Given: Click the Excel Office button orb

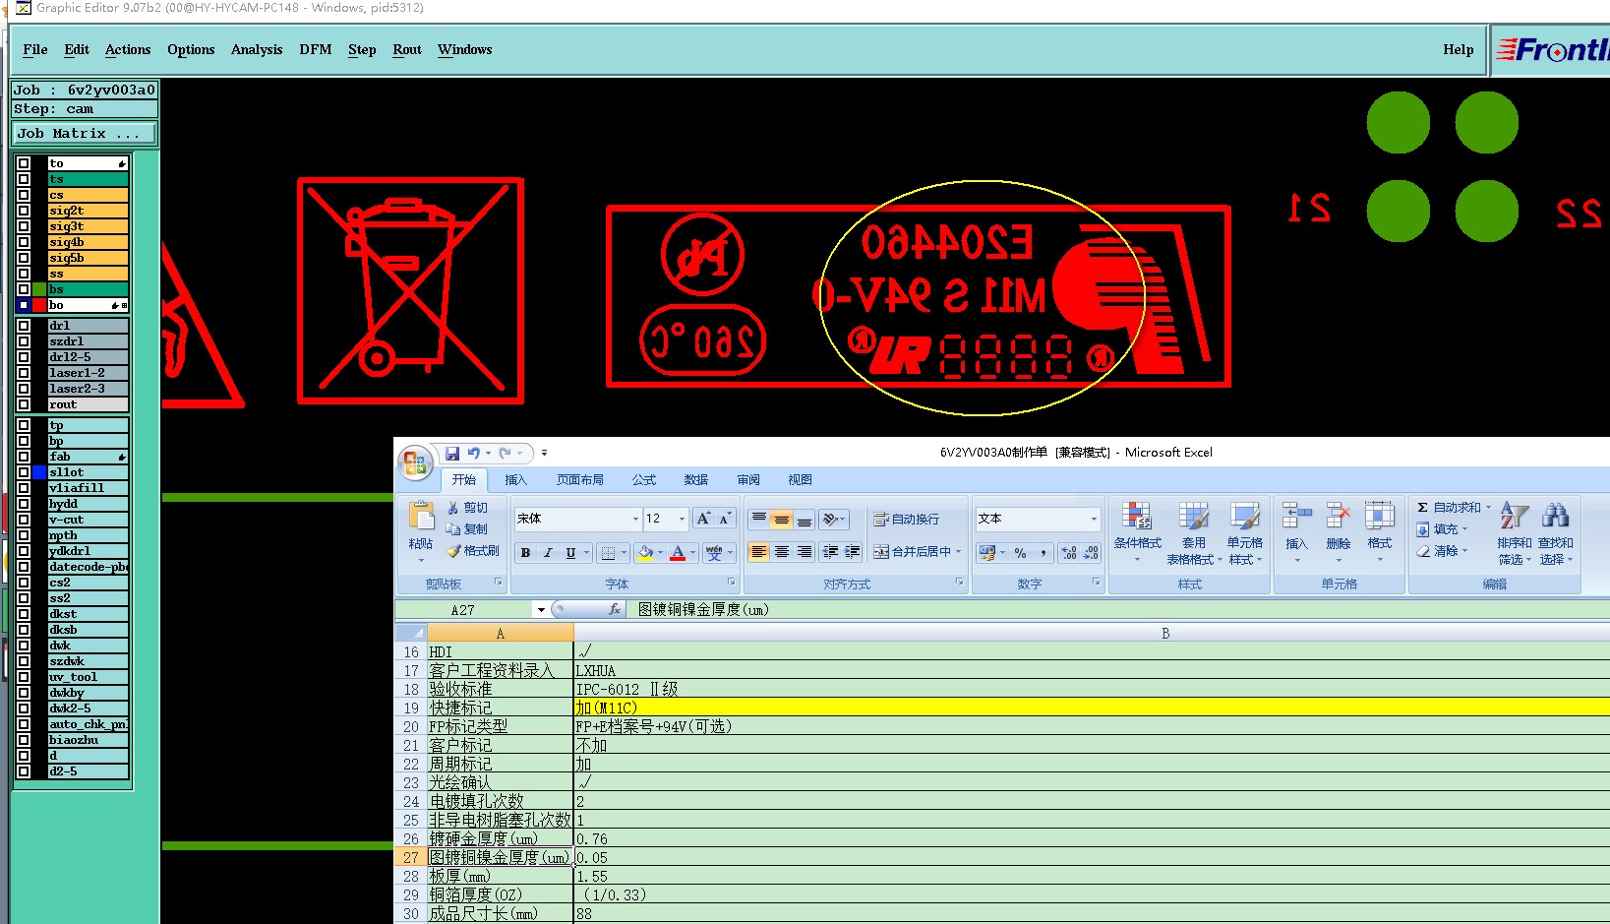Looking at the screenshot, I should (415, 462).
